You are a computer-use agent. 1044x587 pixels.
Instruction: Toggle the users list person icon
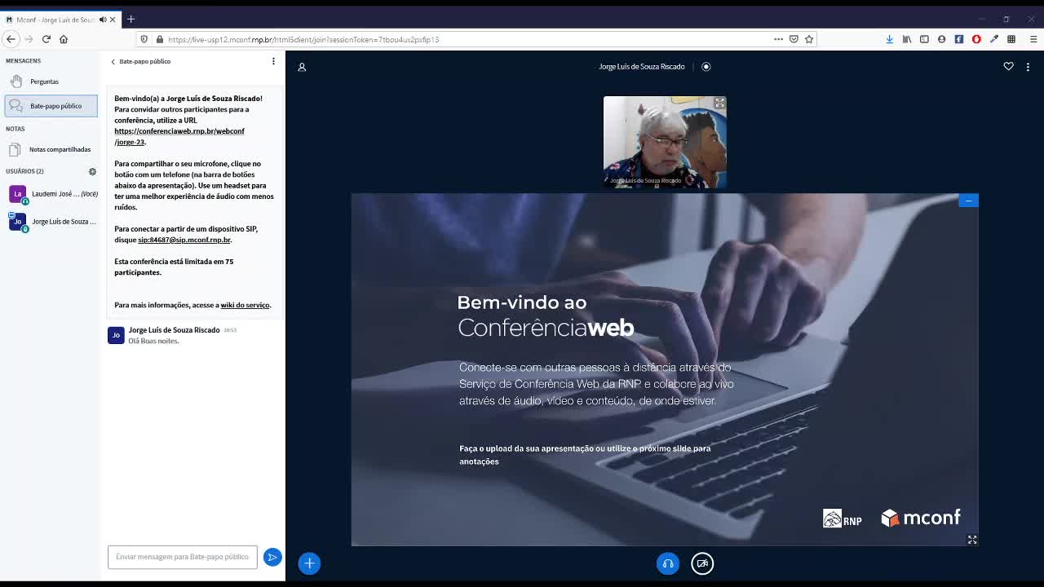(302, 67)
